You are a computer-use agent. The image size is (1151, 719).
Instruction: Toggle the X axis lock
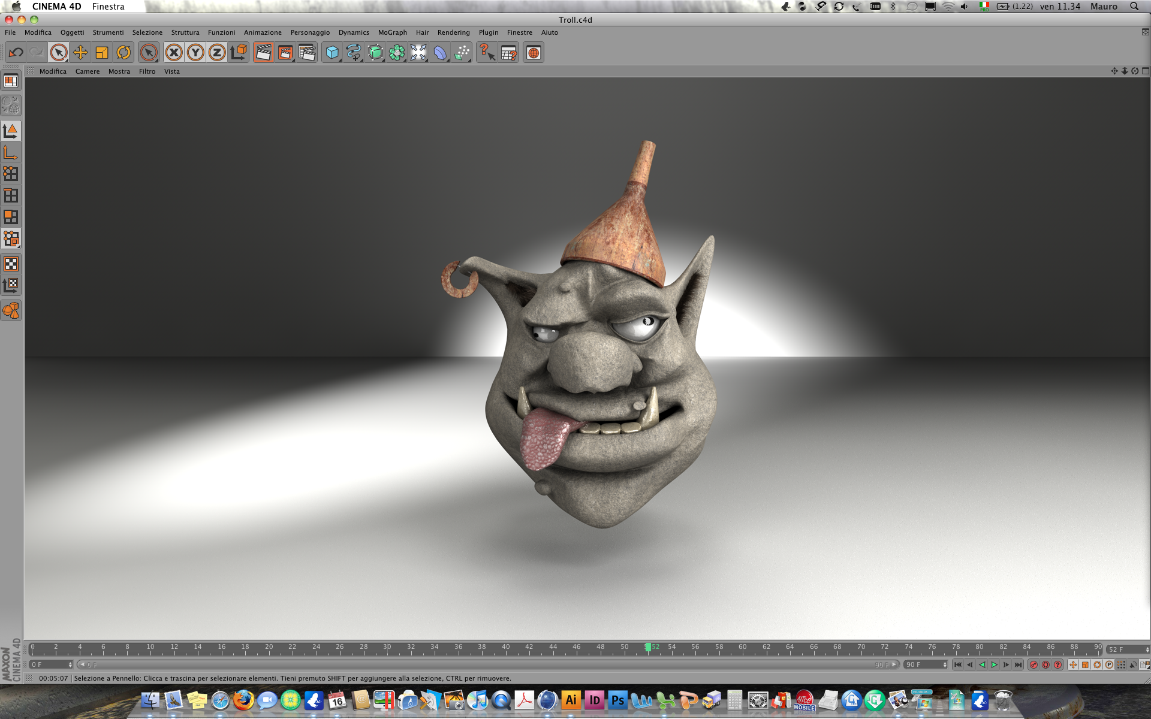[x=174, y=53]
